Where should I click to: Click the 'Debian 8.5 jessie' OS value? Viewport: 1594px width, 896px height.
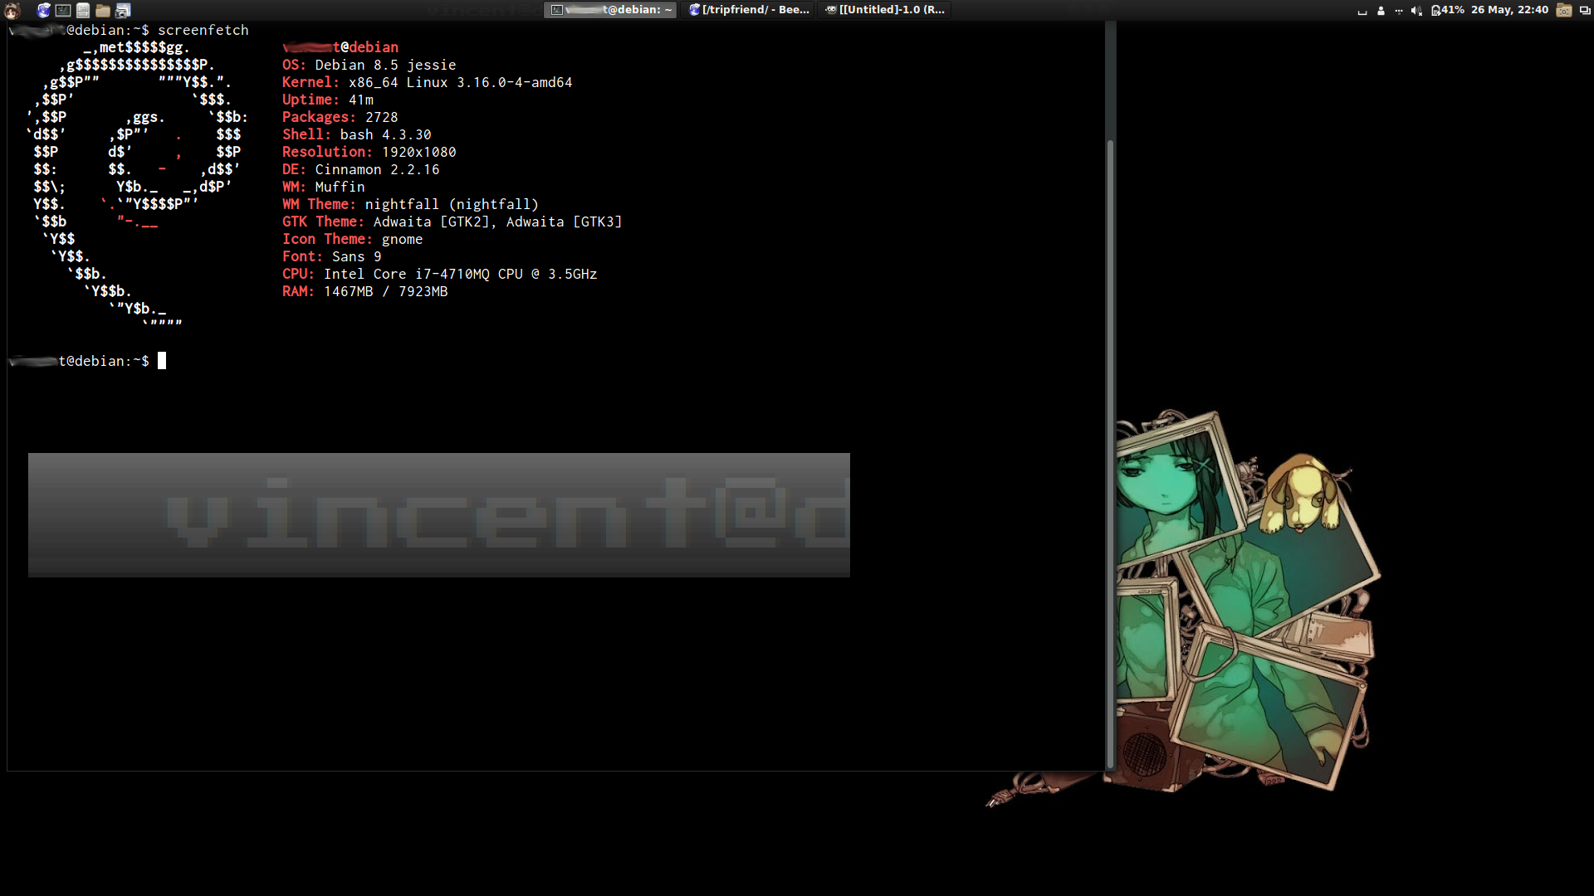pos(385,65)
